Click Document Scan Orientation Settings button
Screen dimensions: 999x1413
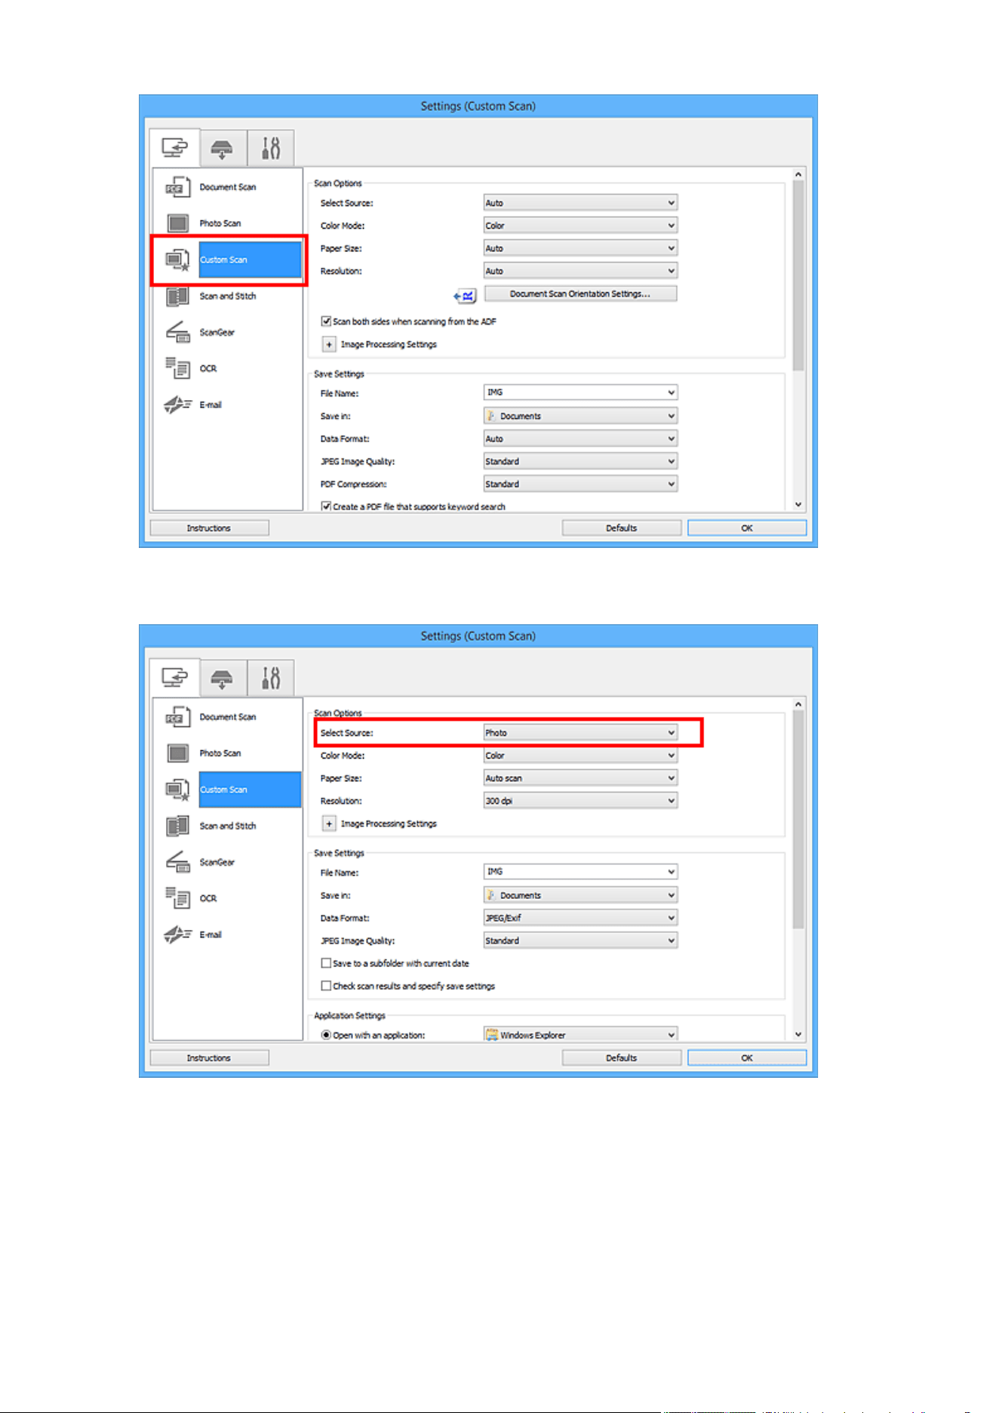coord(580,294)
